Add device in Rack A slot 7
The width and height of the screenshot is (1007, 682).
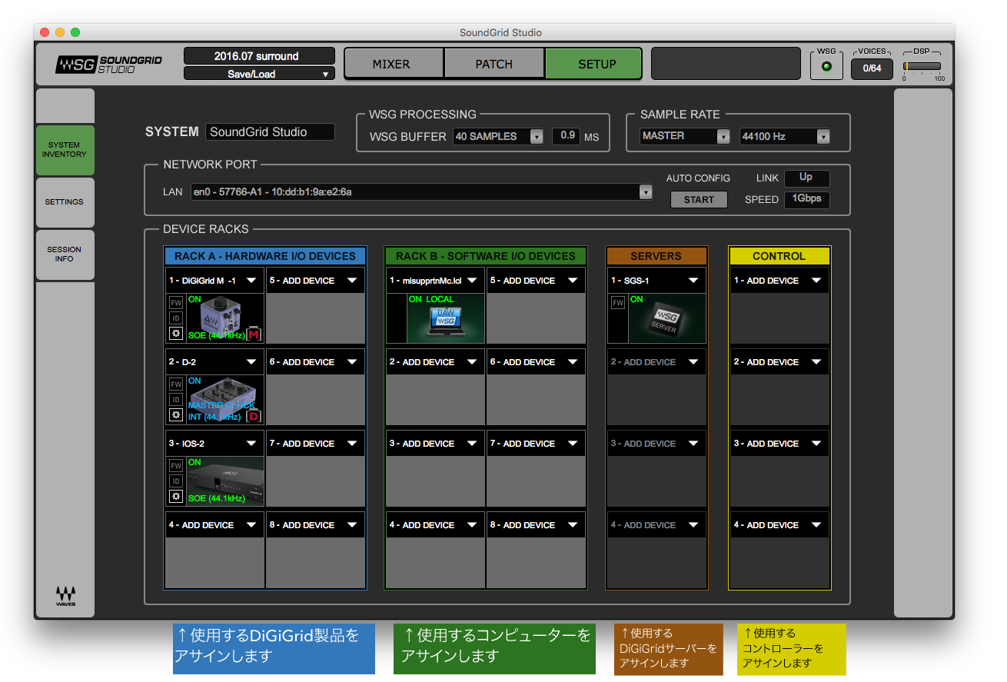(315, 444)
